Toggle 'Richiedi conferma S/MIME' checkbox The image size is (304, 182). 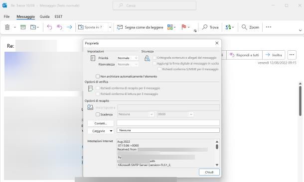[159, 69]
